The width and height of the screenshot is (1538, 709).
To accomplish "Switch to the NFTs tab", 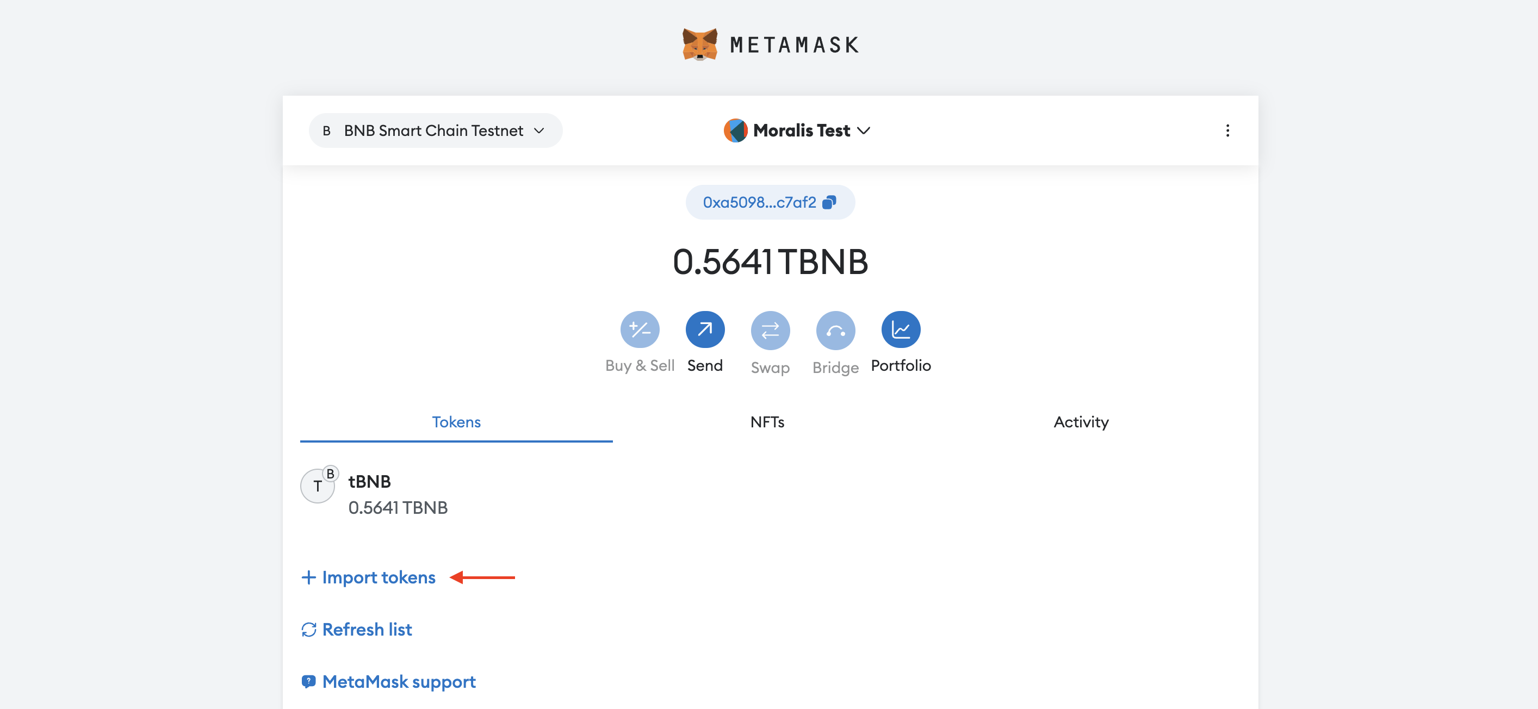I will [x=767, y=422].
